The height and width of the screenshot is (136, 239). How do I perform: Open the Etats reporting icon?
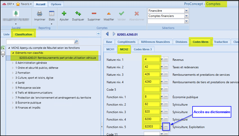52,14
